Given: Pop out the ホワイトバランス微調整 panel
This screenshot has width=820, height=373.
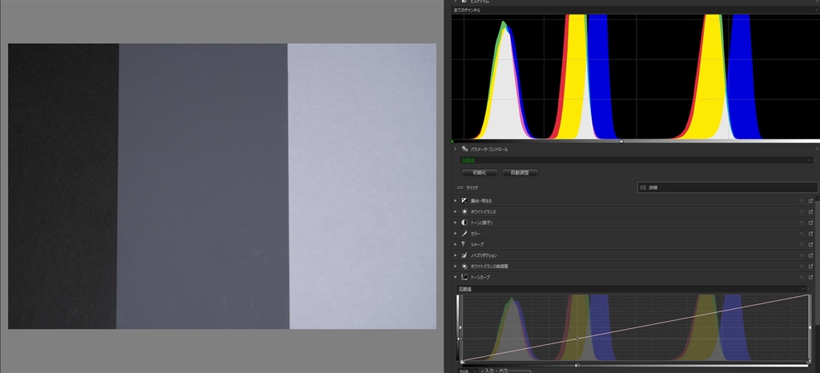Looking at the screenshot, I should click(811, 267).
